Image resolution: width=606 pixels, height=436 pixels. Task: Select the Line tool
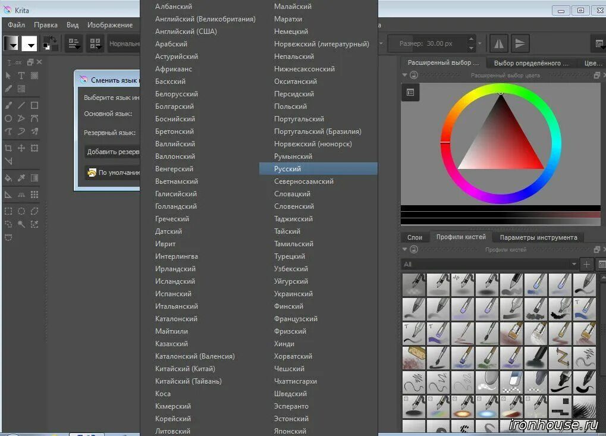click(21, 105)
